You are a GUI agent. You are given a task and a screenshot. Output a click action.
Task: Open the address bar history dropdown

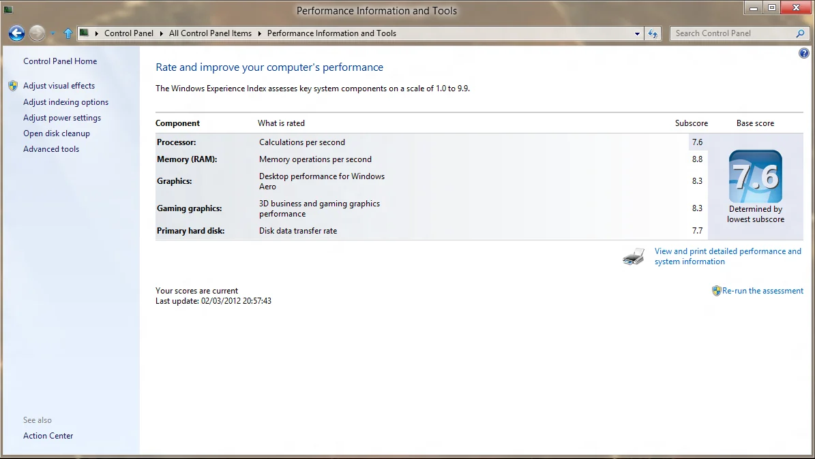(x=637, y=34)
